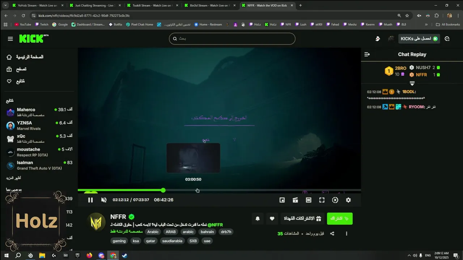Toggle the notification bell for NFFR
Screen dimensions: 463x260
click(258, 218)
